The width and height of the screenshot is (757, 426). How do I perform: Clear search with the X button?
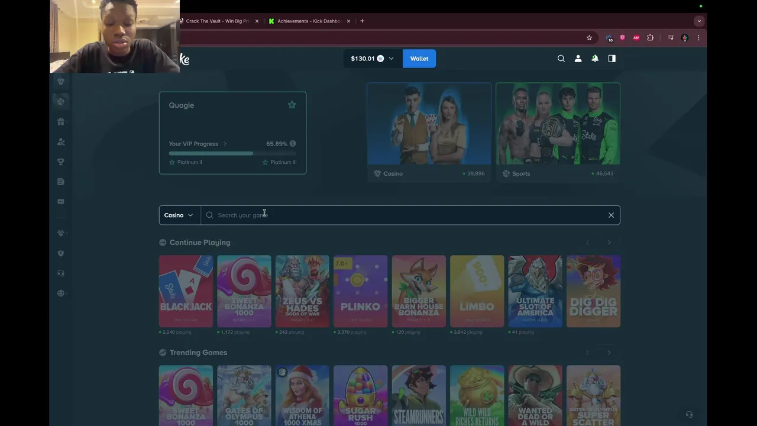pos(611,215)
